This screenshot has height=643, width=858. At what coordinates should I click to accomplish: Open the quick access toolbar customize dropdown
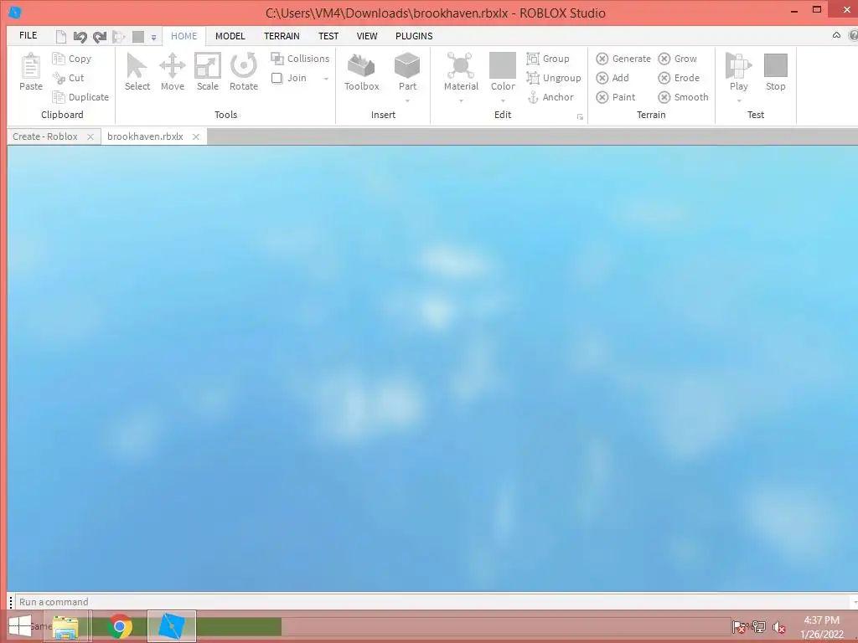point(154,38)
